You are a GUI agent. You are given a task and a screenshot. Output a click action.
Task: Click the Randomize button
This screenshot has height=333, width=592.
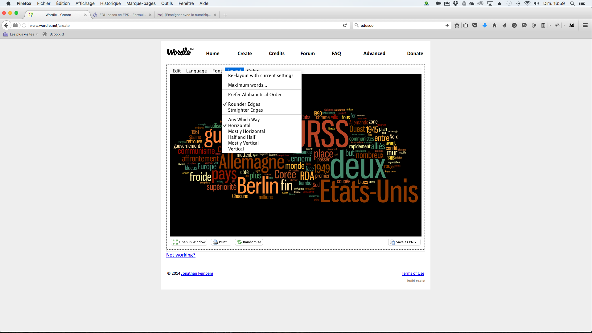[x=249, y=242]
